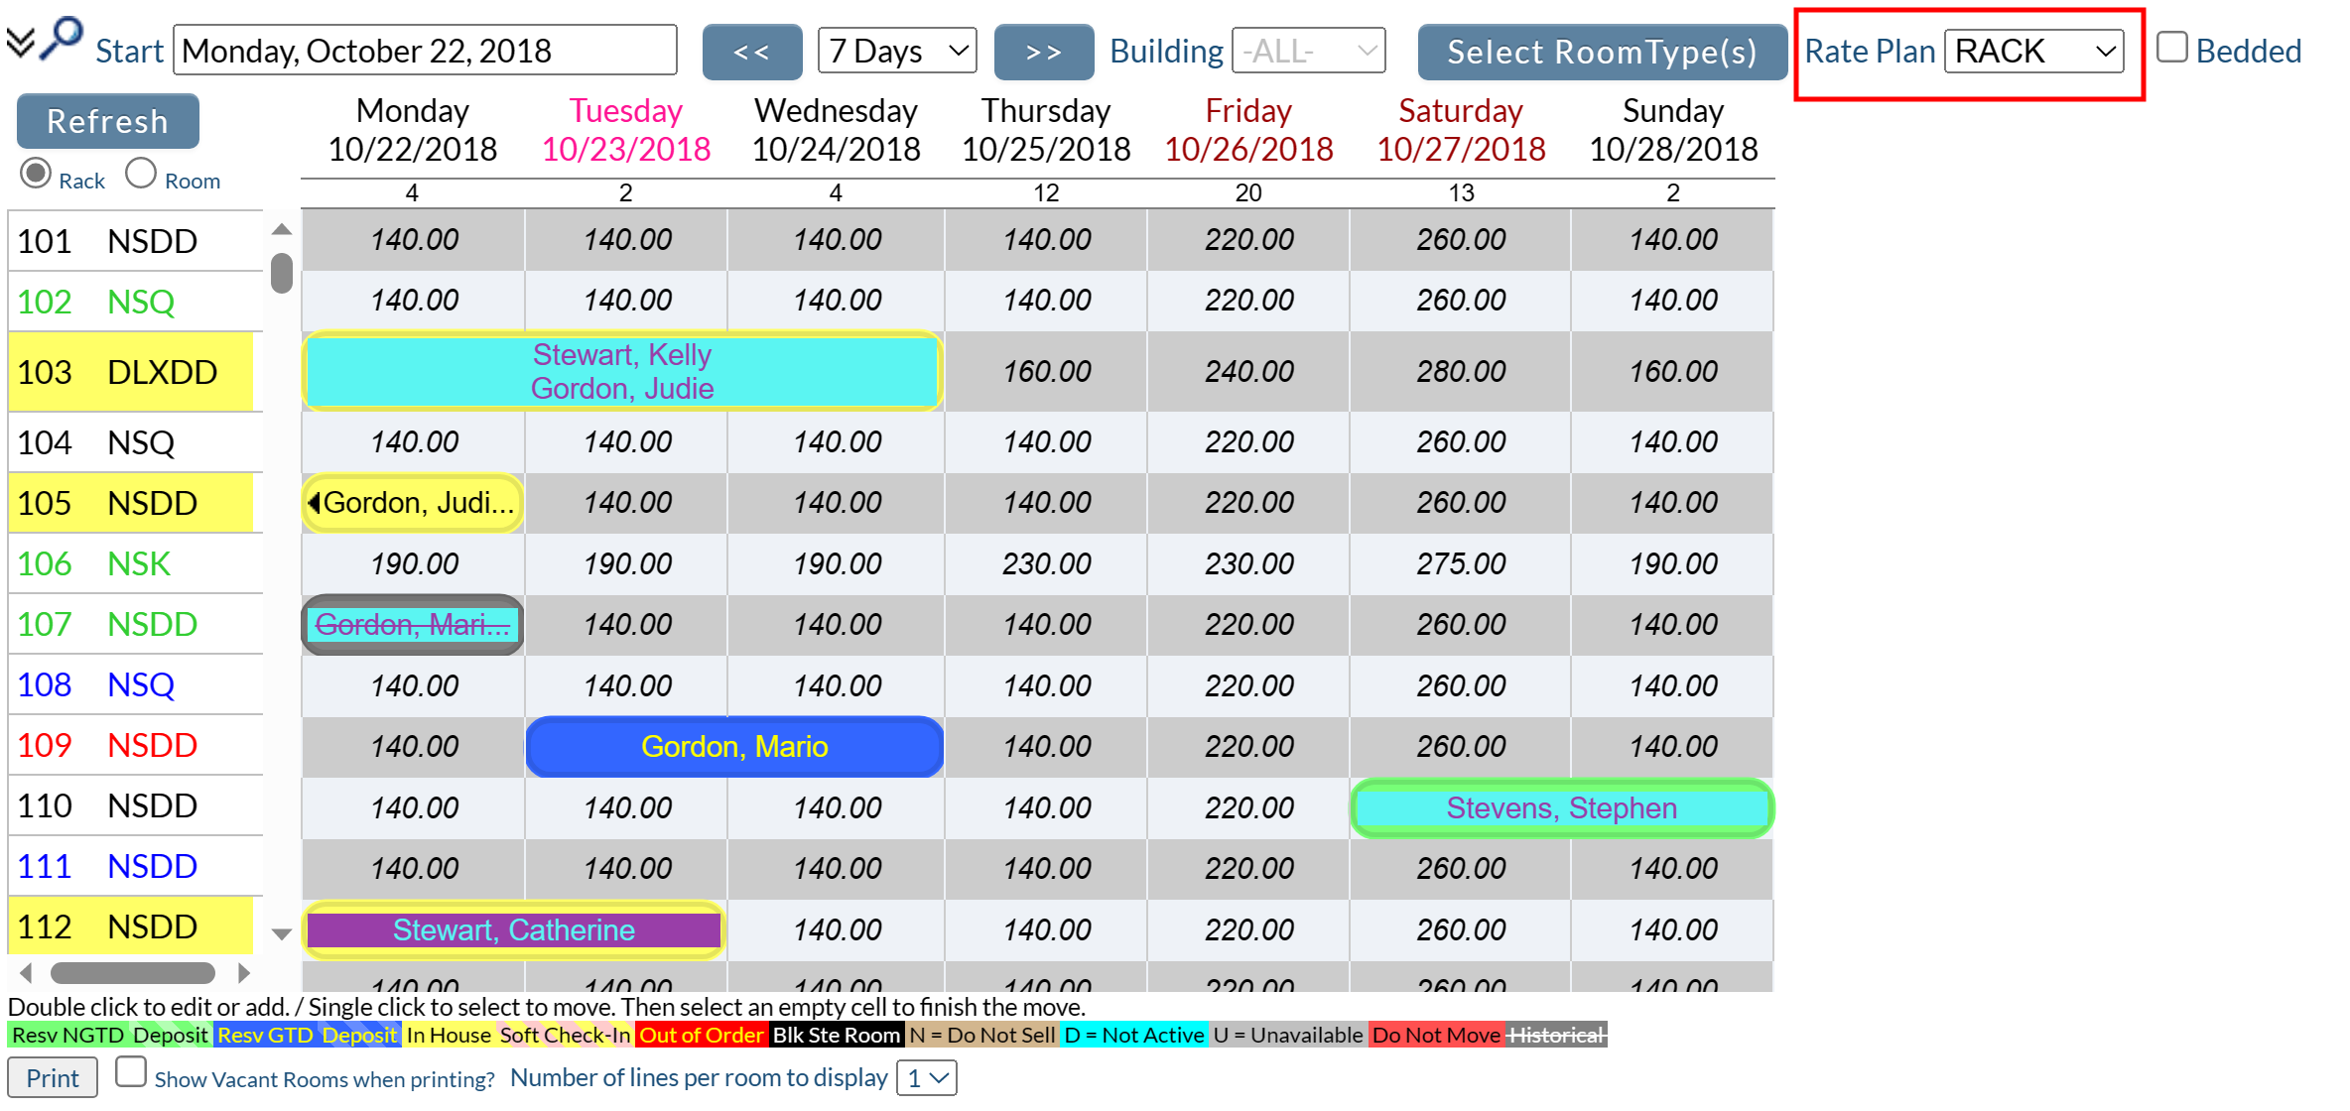Enable the Bedded checkbox
This screenshot has width=2350, height=1111.
tap(2172, 47)
